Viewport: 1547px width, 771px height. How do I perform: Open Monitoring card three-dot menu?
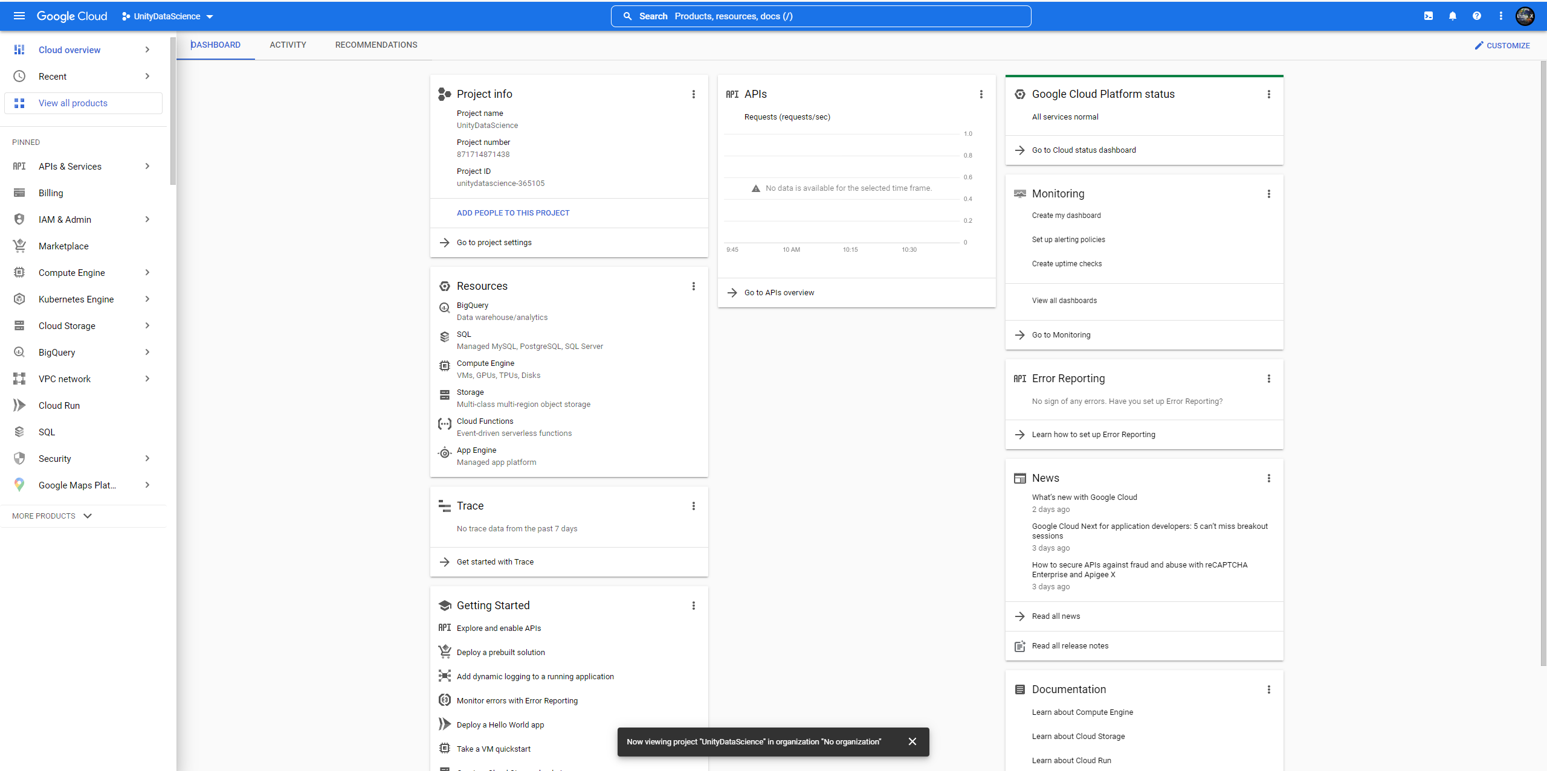tap(1269, 194)
